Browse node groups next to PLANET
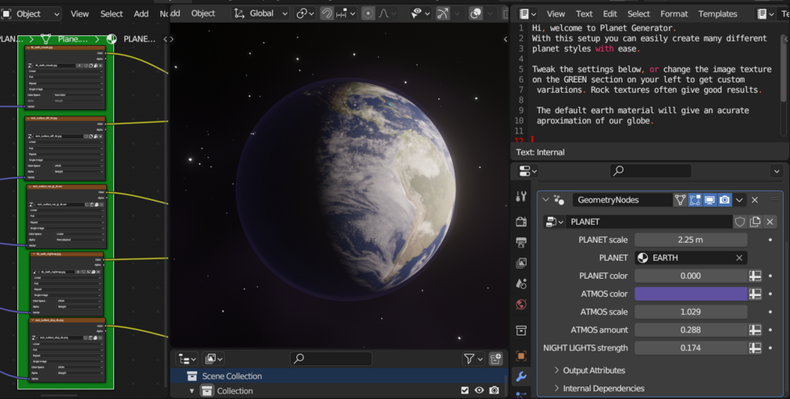790x399 pixels. pyautogui.click(x=554, y=222)
